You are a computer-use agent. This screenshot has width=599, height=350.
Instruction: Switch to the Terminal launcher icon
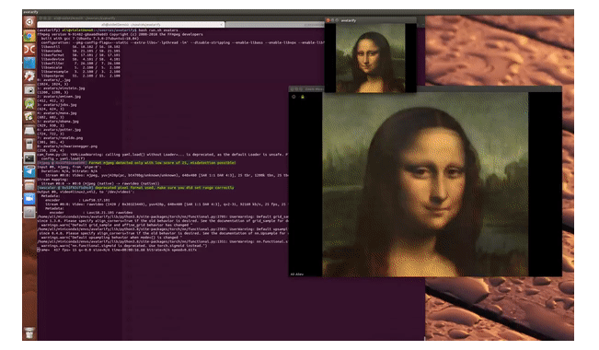[x=29, y=157]
